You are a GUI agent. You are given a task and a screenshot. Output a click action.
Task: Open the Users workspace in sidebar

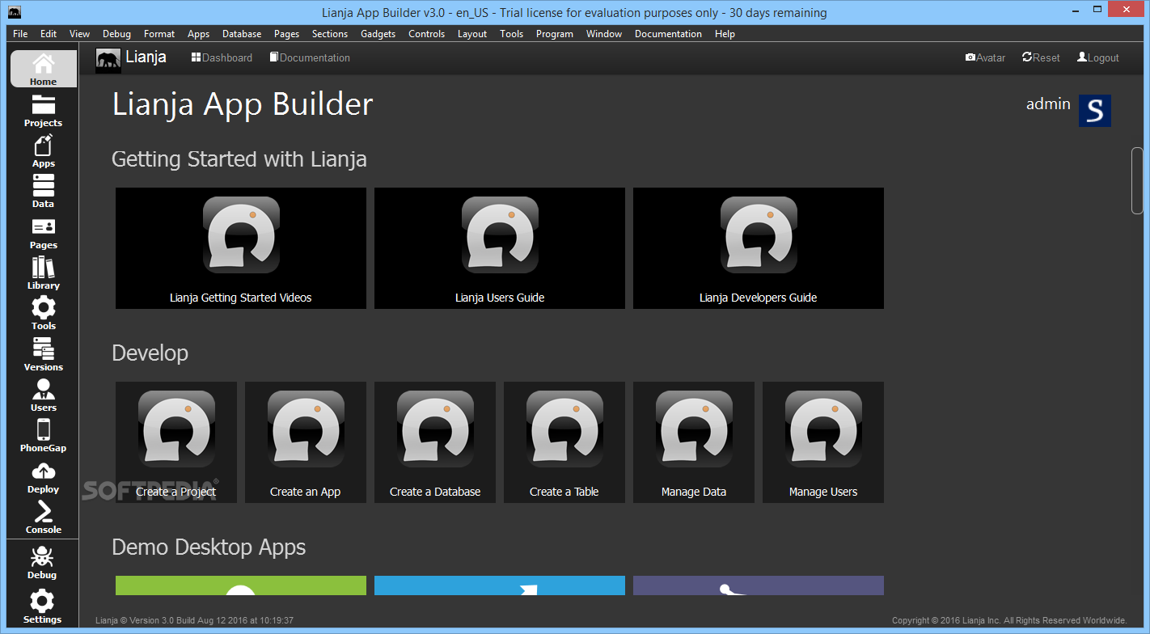click(x=44, y=395)
